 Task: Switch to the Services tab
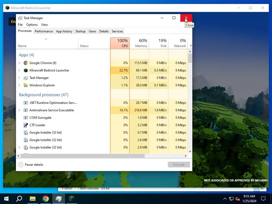tap(117, 31)
